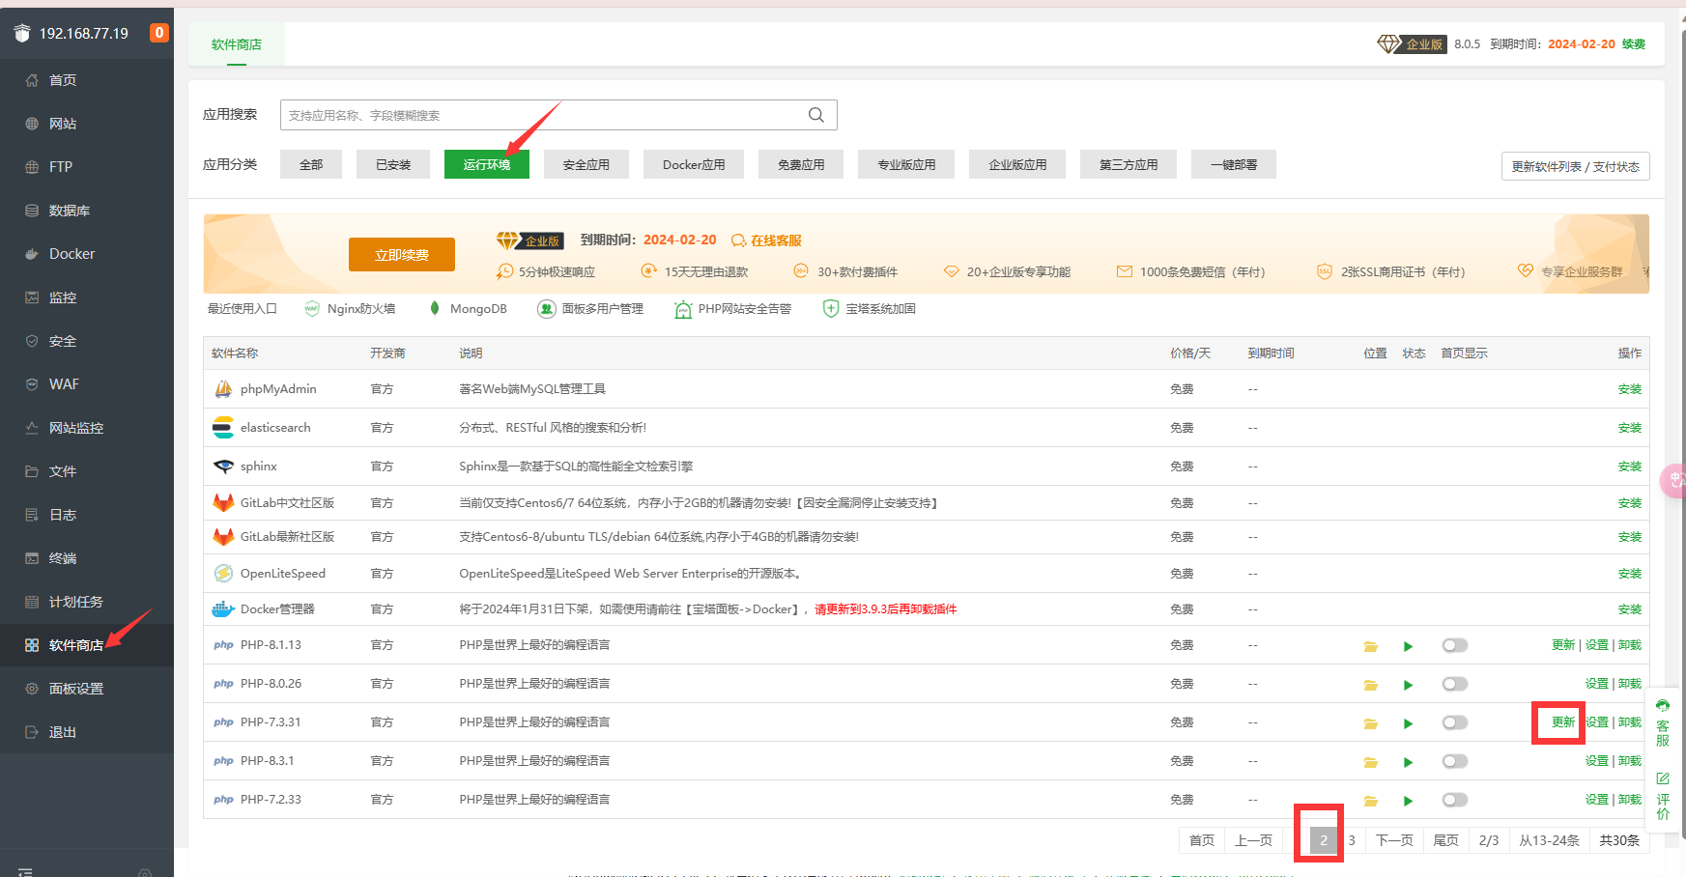1686x877 pixels.
Task: Open 面板多用户管理 recent shortcut
Action: 590,309
